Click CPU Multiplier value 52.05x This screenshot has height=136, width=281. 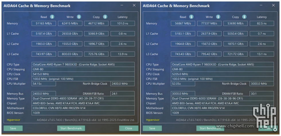tap(183, 84)
